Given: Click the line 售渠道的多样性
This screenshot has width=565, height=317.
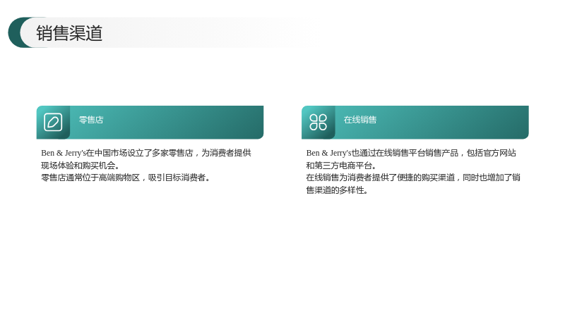Looking at the screenshot, I should 337,190.
